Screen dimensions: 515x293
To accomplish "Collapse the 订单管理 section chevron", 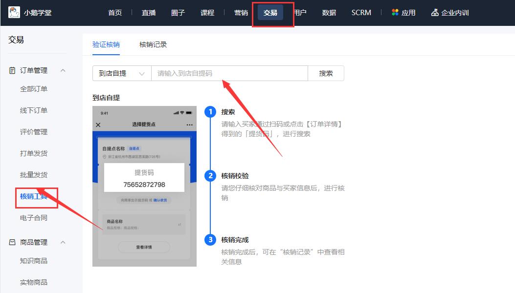I will [63, 70].
